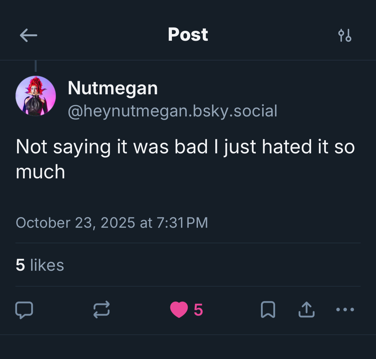The image size is (376, 359).
Task: Click the '7:31 PM' time text
Action: click(182, 223)
